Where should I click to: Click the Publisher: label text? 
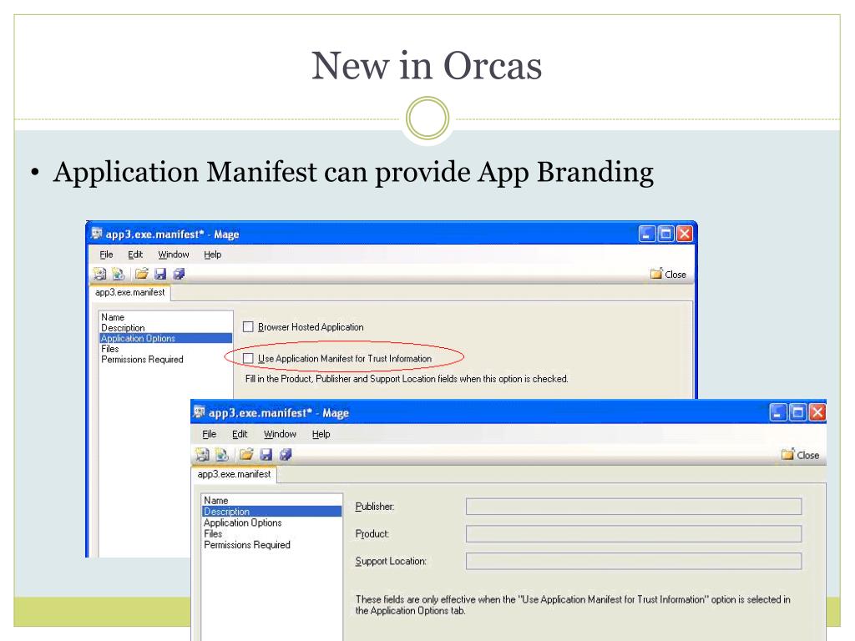point(375,507)
